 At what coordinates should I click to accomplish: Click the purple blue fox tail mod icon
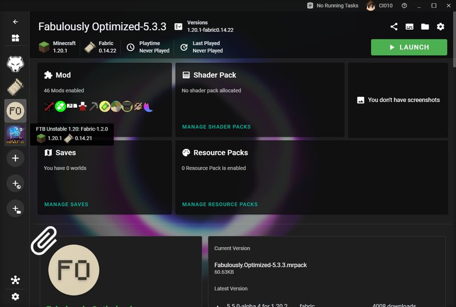pyautogui.click(x=148, y=107)
